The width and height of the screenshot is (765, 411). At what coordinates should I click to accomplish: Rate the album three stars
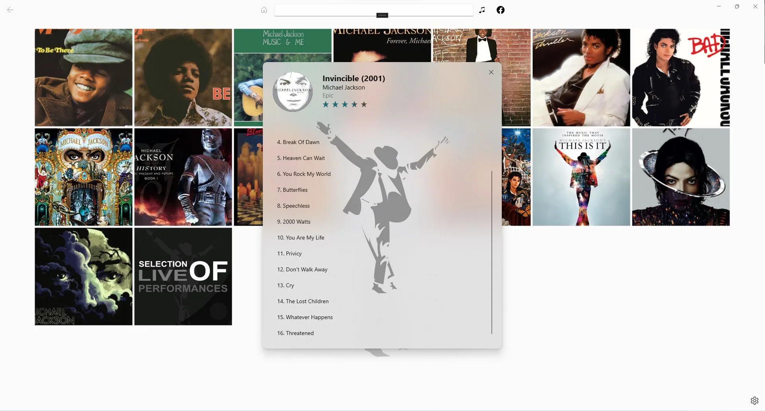point(345,105)
